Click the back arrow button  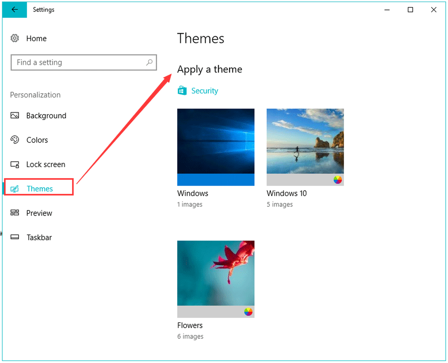tap(15, 10)
